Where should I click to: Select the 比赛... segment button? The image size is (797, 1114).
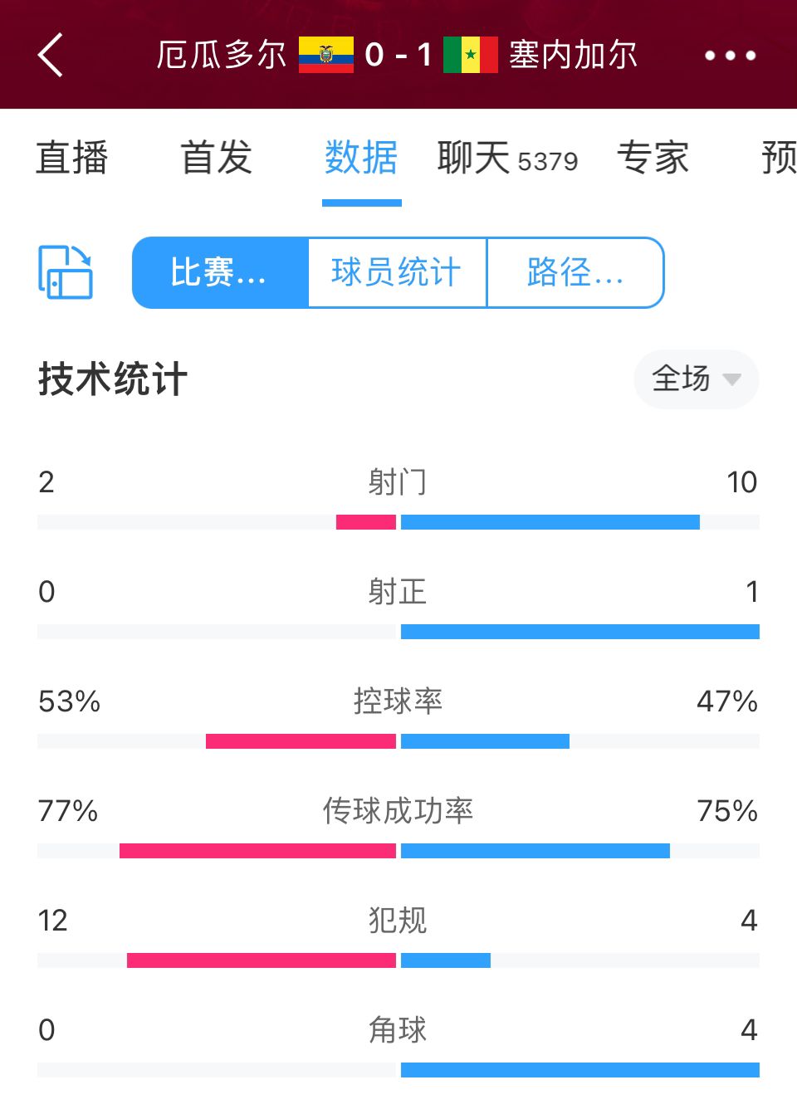coord(220,272)
